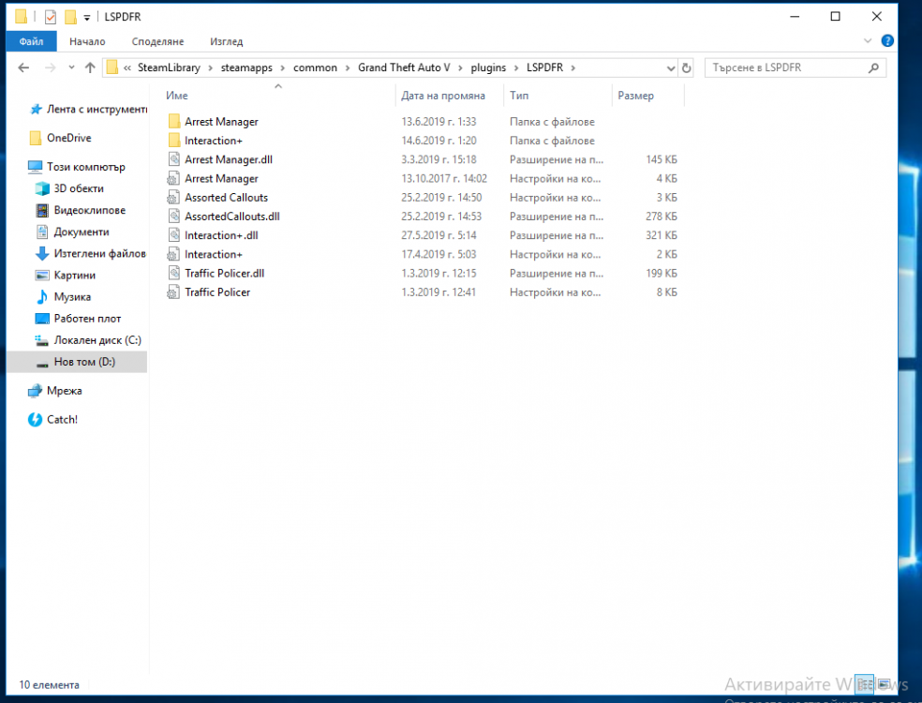
Task: Go to common in address bar
Action: tap(315, 67)
